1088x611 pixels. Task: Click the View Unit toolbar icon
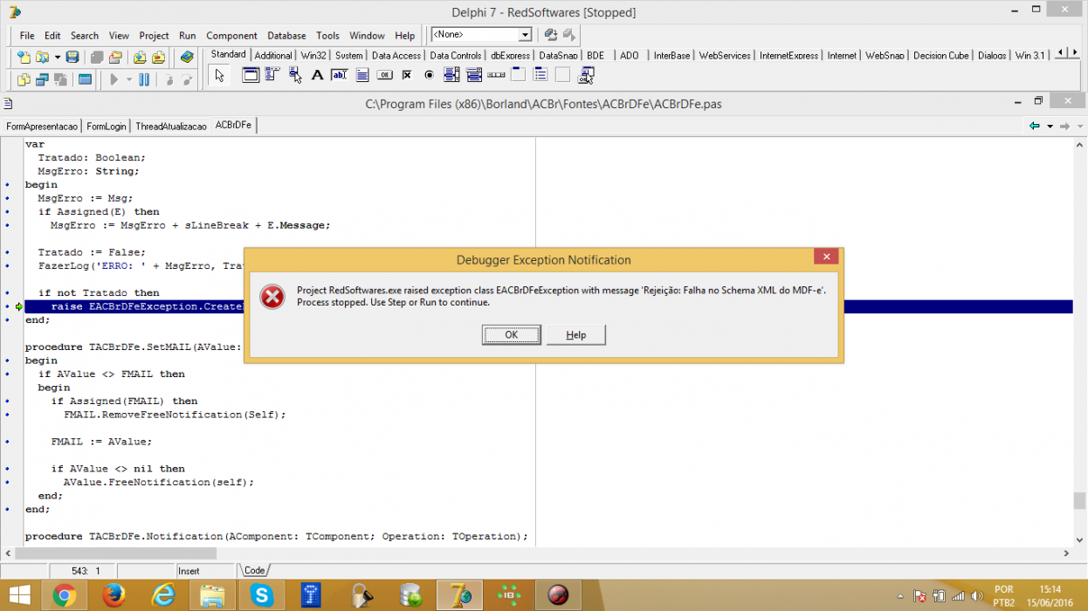24,79
